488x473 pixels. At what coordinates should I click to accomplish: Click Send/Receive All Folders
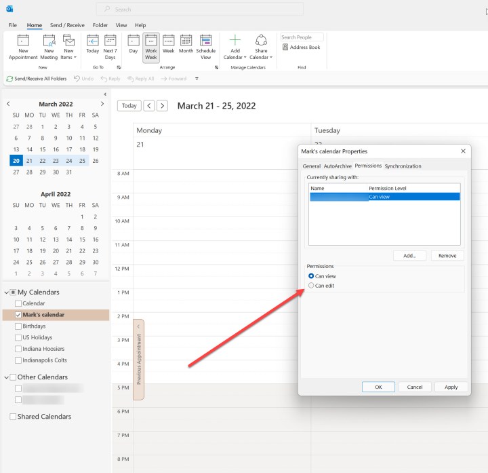[x=37, y=79]
